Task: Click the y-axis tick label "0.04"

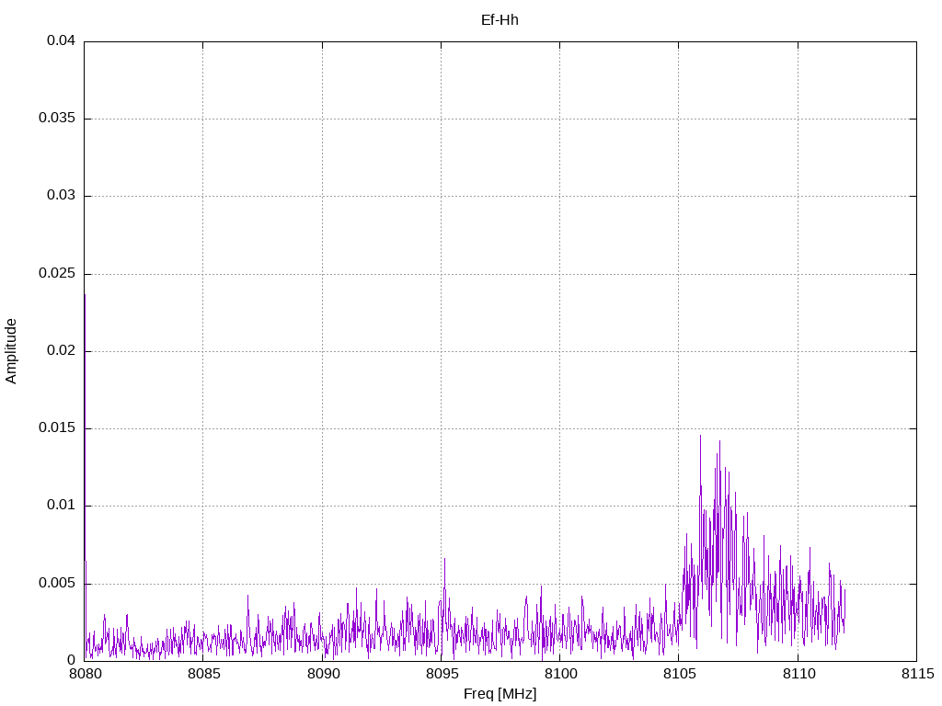Action: click(x=62, y=40)
